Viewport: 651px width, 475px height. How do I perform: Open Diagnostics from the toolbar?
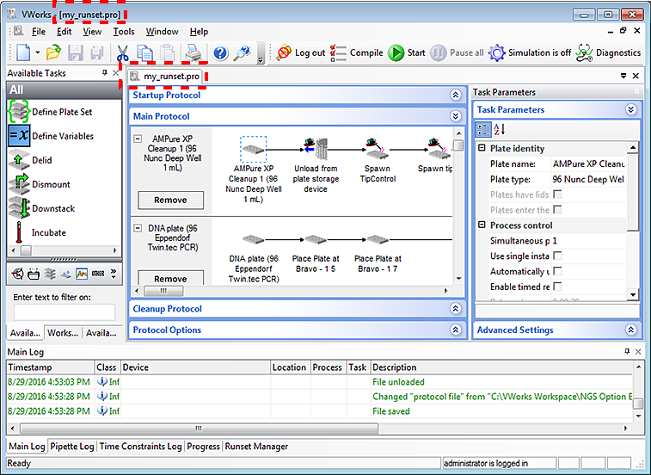(584, 52)
